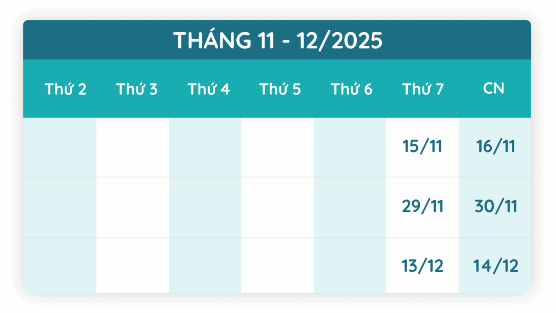Click the Thứ 6 column header
Screen dimensions: 556x313
pyautogui.click(x=351, y=89)
